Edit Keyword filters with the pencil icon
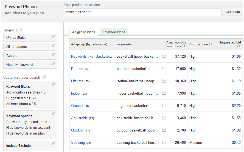The width and height of the screenshot is (244, 152). pyautogui.click(x=53, y=84)
